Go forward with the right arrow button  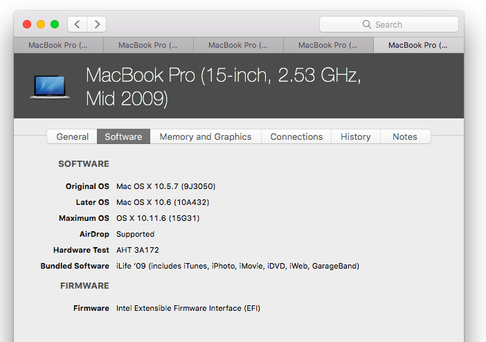(x=97, y=24)
